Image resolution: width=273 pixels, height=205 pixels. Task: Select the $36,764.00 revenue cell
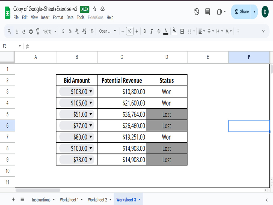(x=121, y=114)
